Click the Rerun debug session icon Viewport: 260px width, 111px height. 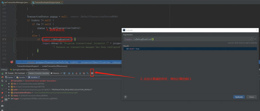tap(2, 74)
